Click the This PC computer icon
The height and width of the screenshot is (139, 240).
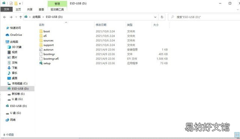(7, 41)
